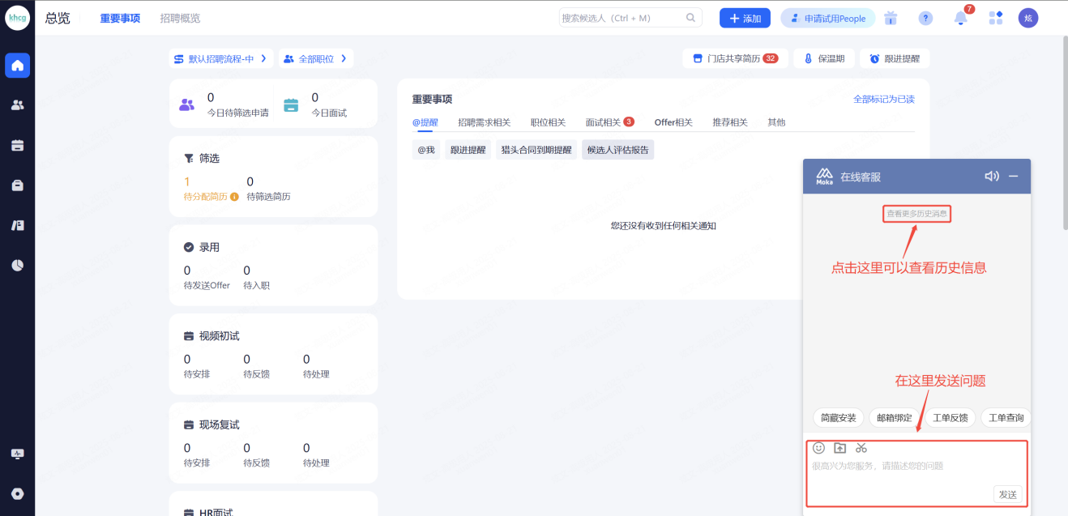The height and width of the screenshot is (516, 1068).
Task: Expand the 全部职位 dropdown
Action: (x=316, y=59)
